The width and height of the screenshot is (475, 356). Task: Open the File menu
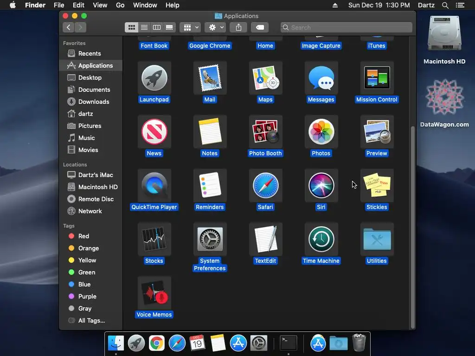click(x=59, y=5)
